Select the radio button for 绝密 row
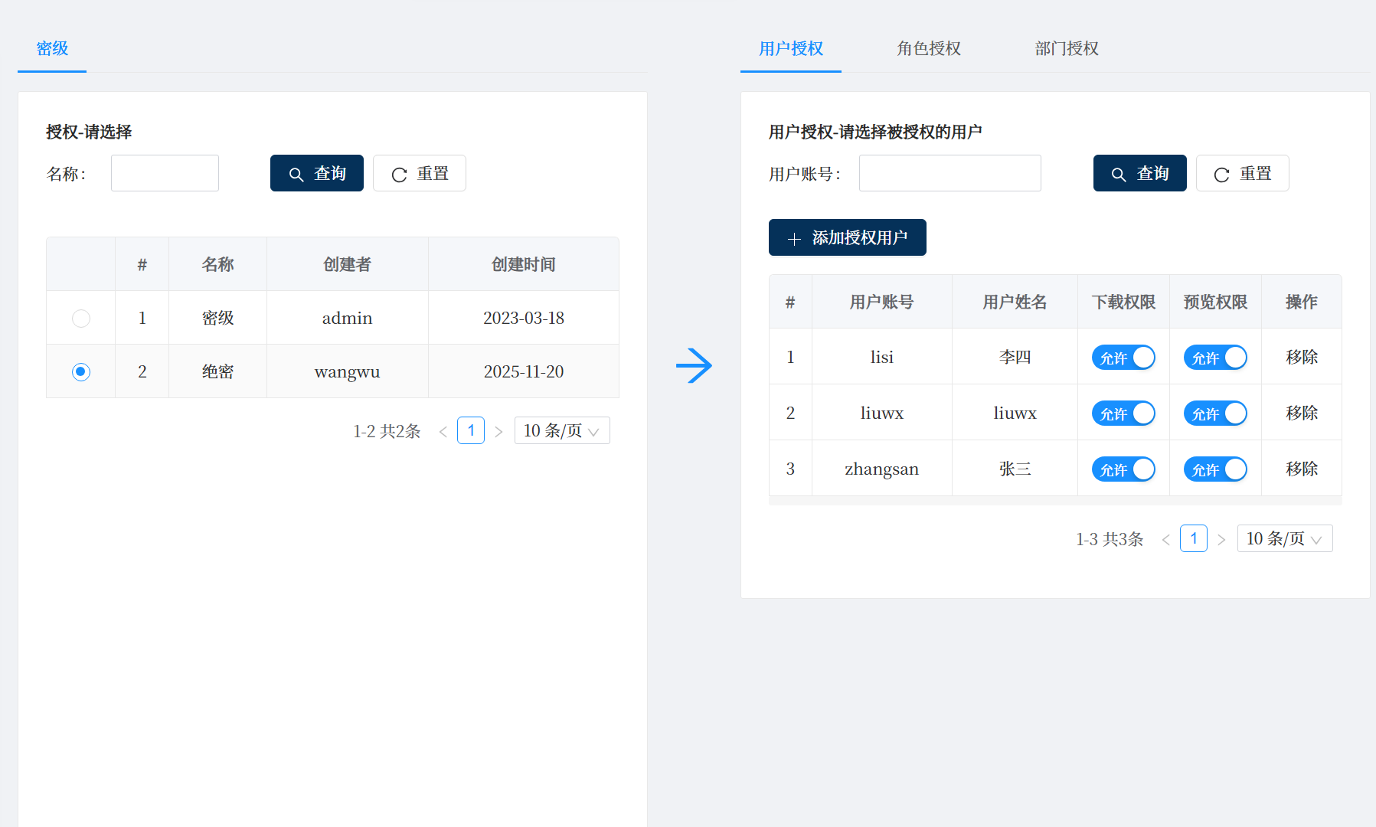This screenshot has width=1376, height=827. coord(80,371)
